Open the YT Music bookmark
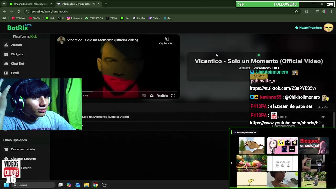Viewport: 336px width, 189px height. click(x=19, y=18)
